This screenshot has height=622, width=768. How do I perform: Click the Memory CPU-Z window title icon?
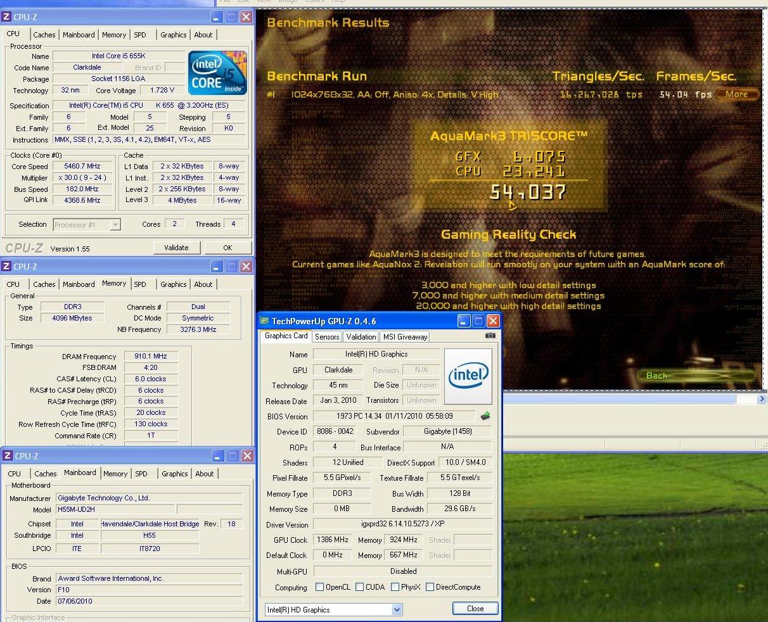pyautogui.click(x=6, y=267)
